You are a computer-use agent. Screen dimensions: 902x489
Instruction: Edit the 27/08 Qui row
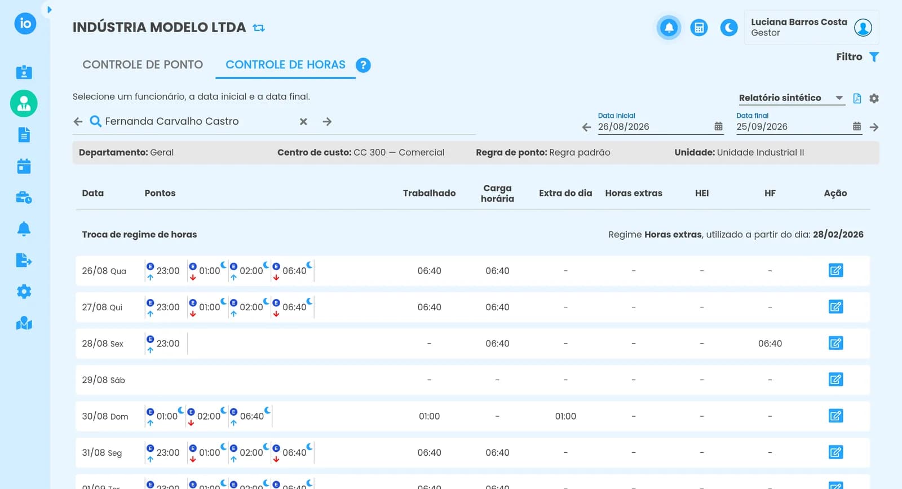[835, 307]
